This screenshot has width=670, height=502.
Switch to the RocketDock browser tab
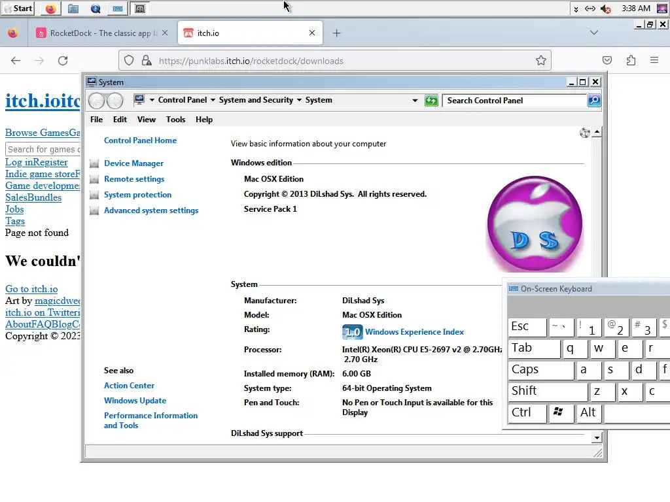[100, 33]
